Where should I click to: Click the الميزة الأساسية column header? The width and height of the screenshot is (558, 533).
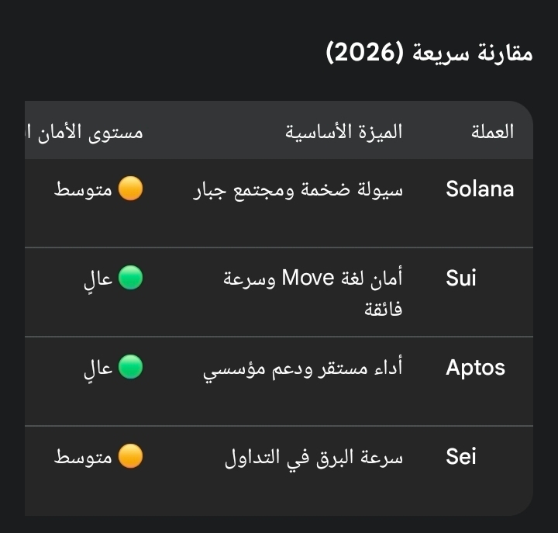click(x=344, y=131)
